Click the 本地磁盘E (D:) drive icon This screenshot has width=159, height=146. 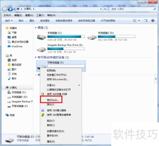click(92, 37)
